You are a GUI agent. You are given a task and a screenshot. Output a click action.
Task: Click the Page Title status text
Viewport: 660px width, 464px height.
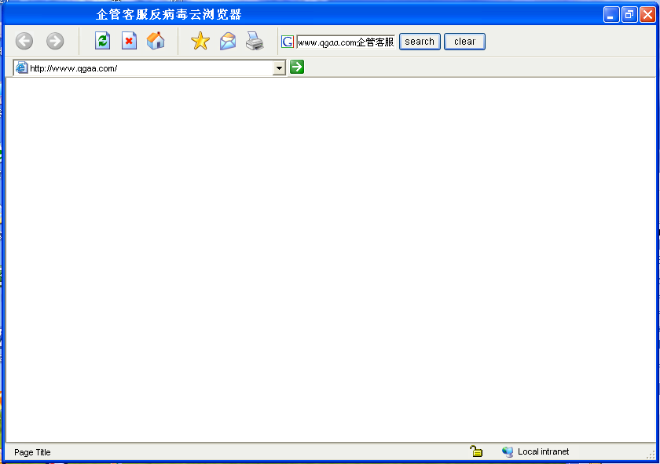click(x=32, y=452)
